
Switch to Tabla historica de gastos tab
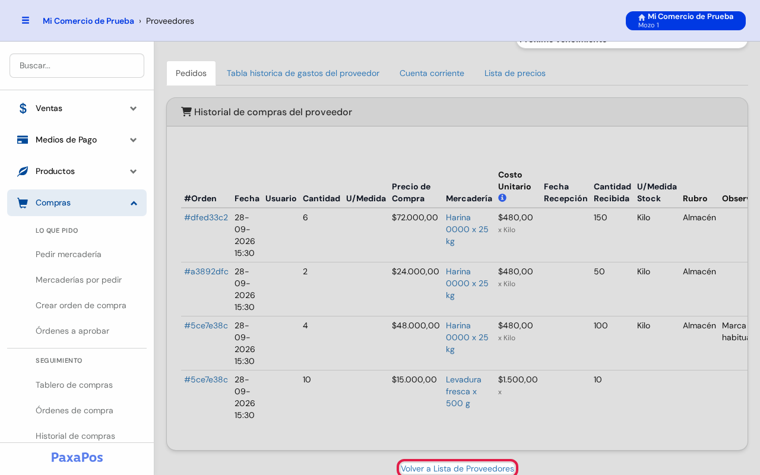click(303, 73)
